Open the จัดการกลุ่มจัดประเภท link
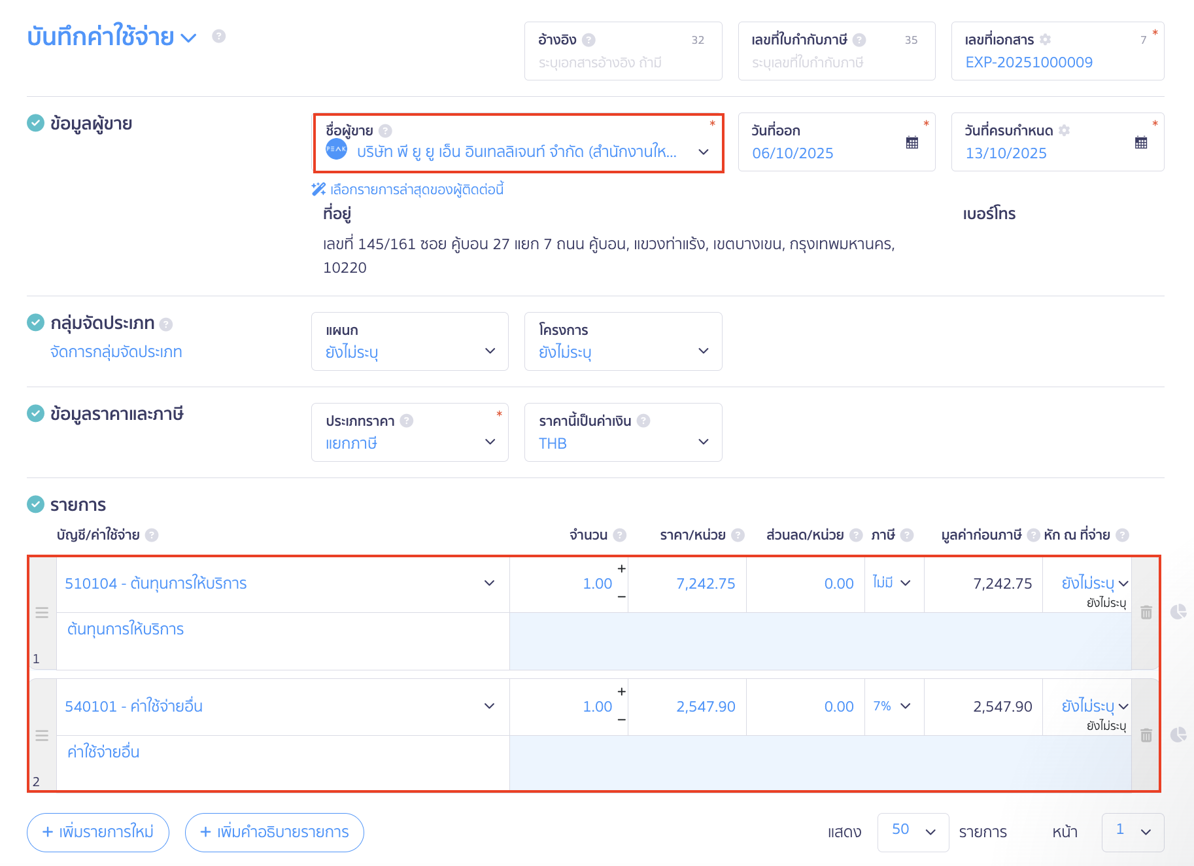 [116, 352]
